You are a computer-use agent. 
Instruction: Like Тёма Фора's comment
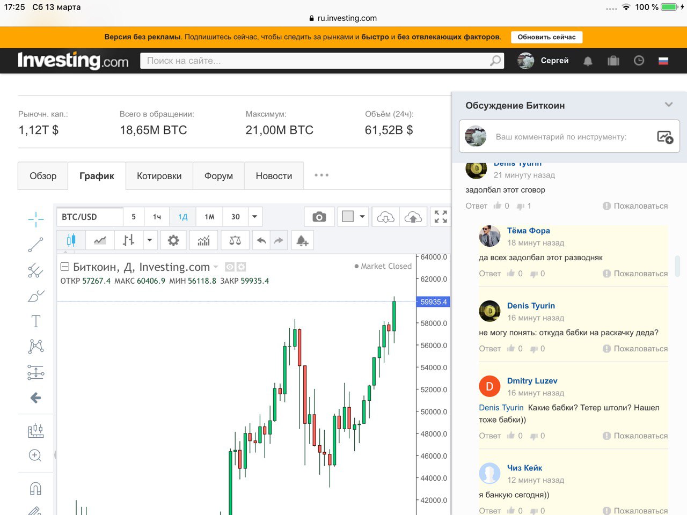point(511,273)
